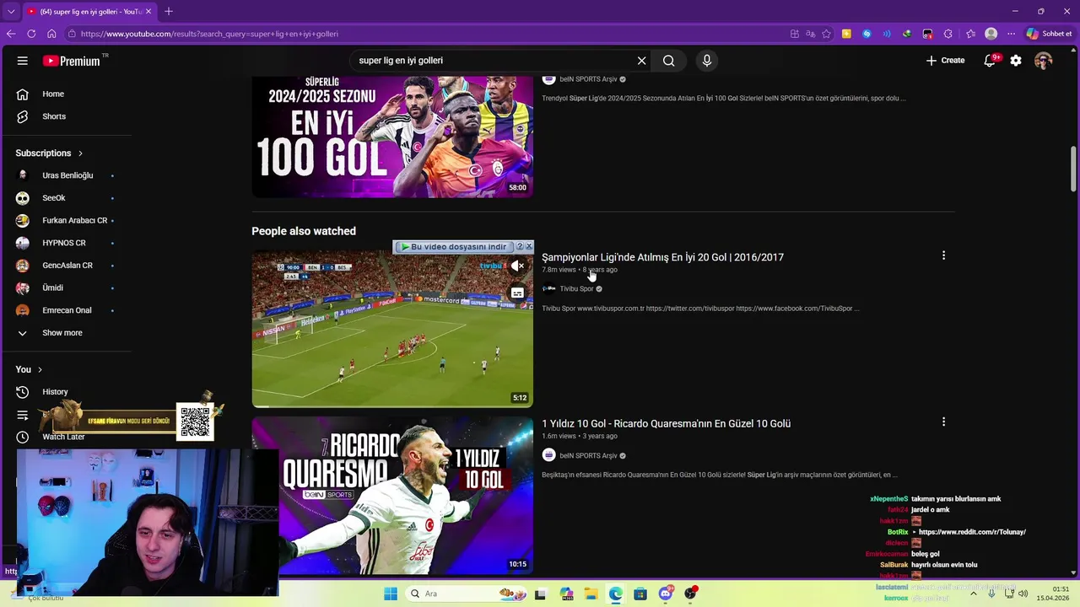Open the YouTube account avatar menu

[x=1043, y=61]
